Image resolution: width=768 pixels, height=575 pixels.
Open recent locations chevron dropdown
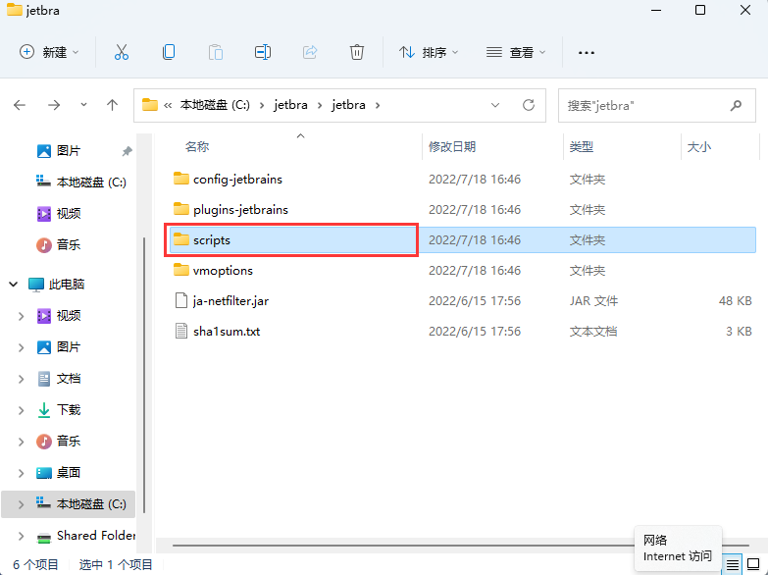tap(83, 104)
